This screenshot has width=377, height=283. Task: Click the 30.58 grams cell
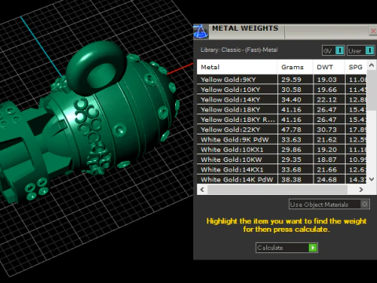pos(295,90)
